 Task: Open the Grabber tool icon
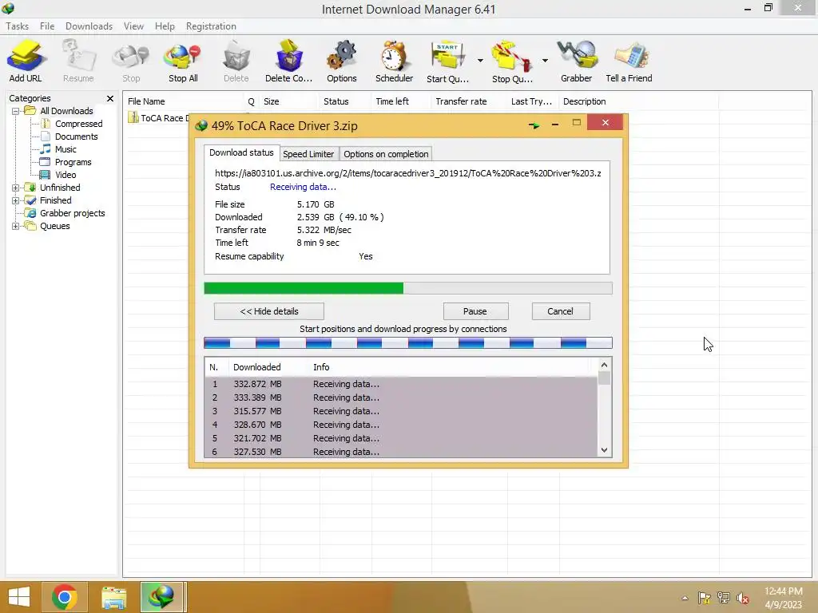(576, 61)
